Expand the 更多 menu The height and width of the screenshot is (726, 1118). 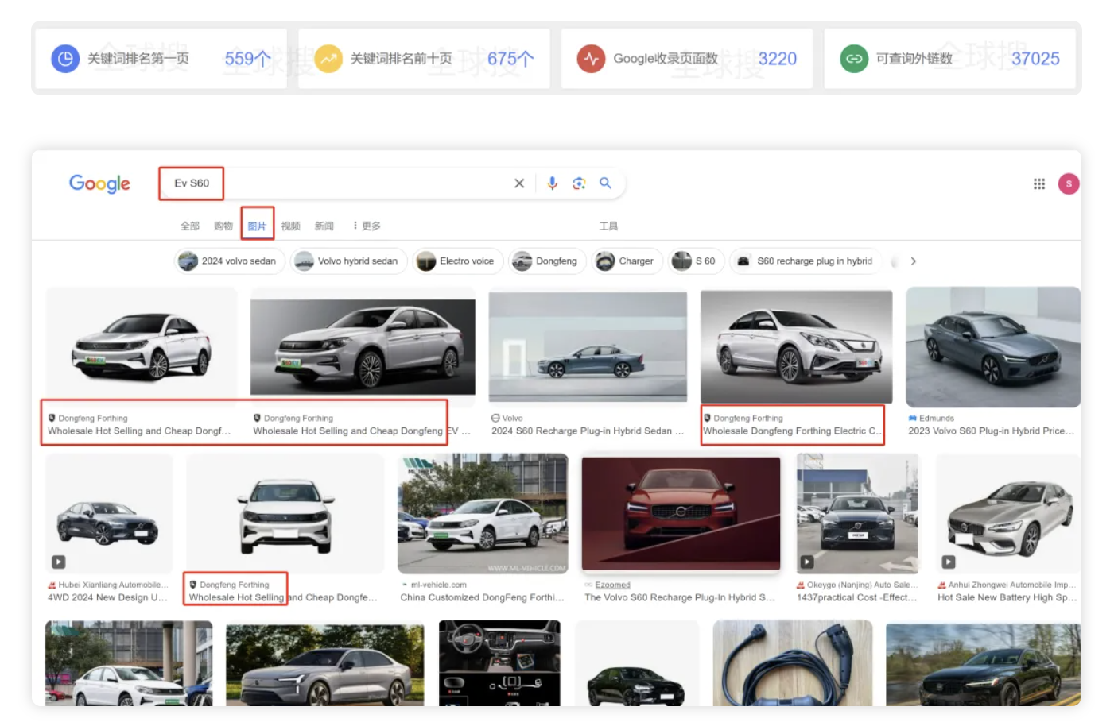point(367,226)
